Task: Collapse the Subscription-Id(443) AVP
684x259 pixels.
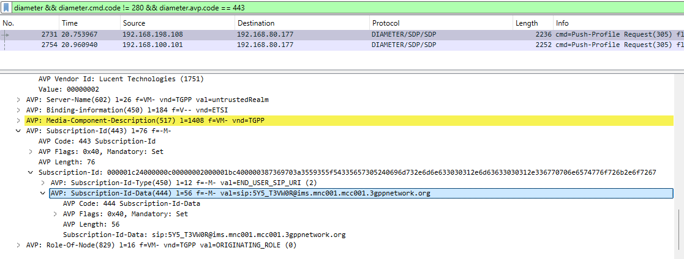Action: pos(18,131)
